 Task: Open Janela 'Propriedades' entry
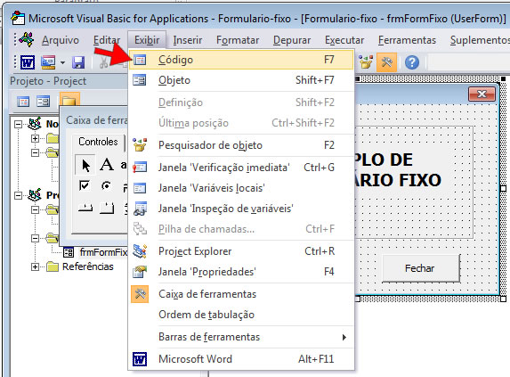coord(241,272)
